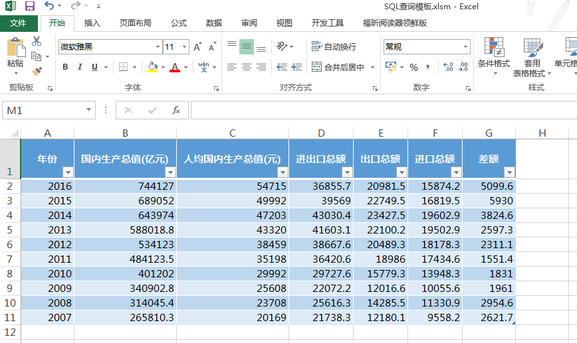The width and height of the screenshot is (577, 343).
Task: Click the Borders icon
Action: [x=123, y=67]
